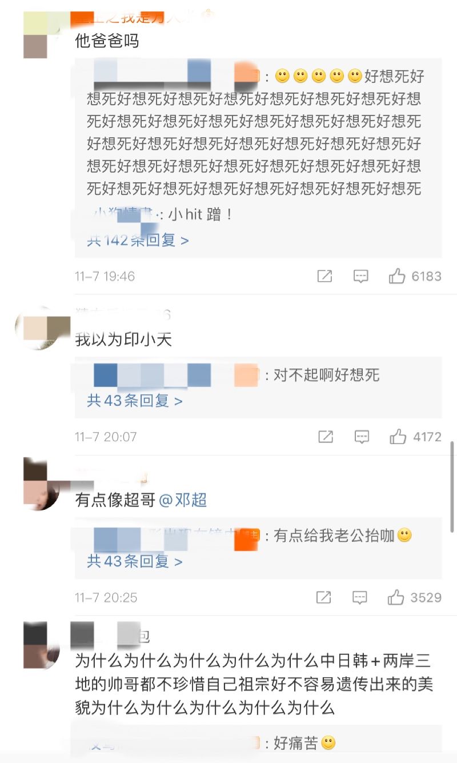Viewport: 457px width, 763px height.
Task: Open reply box for 我以为印小天 comment
Action: [362, 437]
